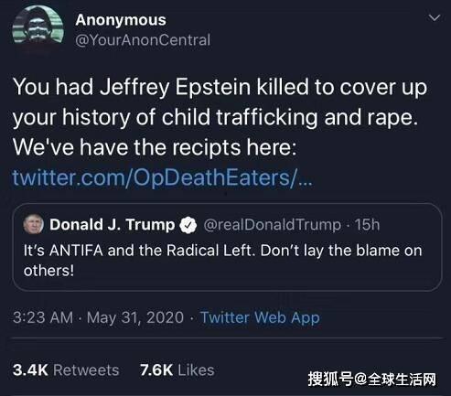451x396 pixels.
Task: Open the @realDonaldTrump handle
Action: (x=272, y=225)
